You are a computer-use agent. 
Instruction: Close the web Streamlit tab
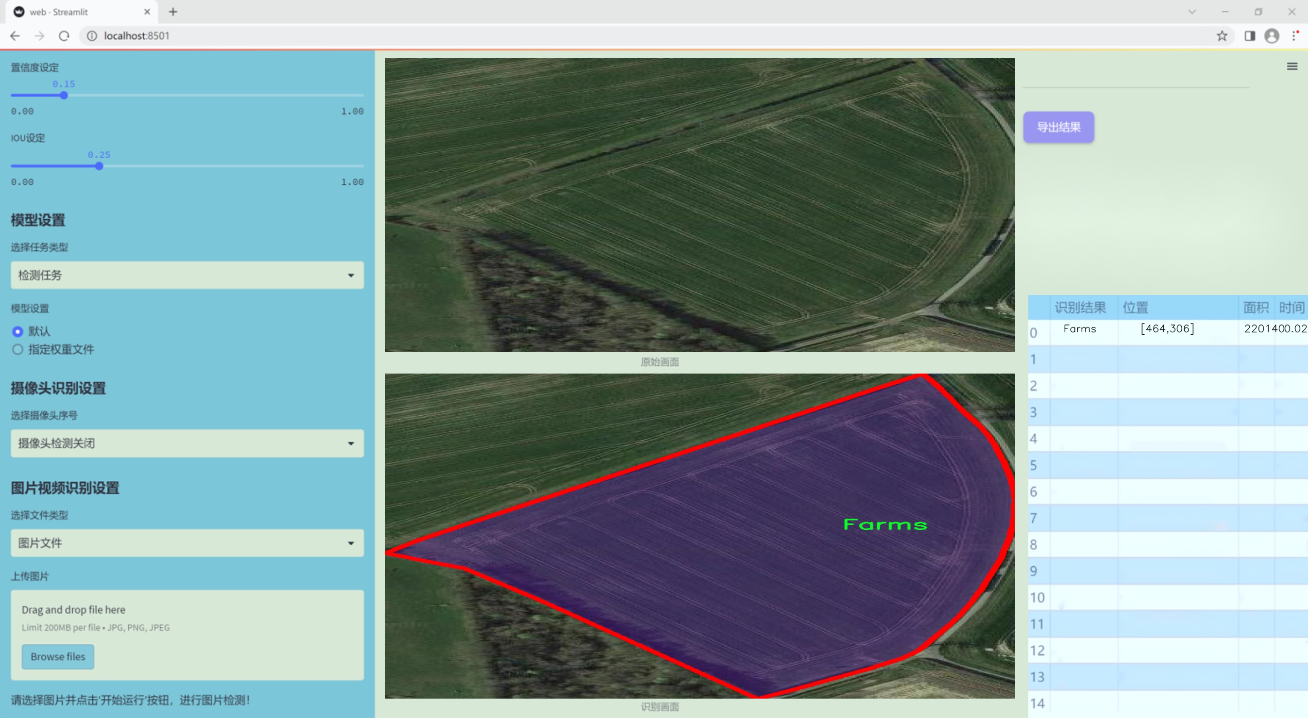(147, 12)
